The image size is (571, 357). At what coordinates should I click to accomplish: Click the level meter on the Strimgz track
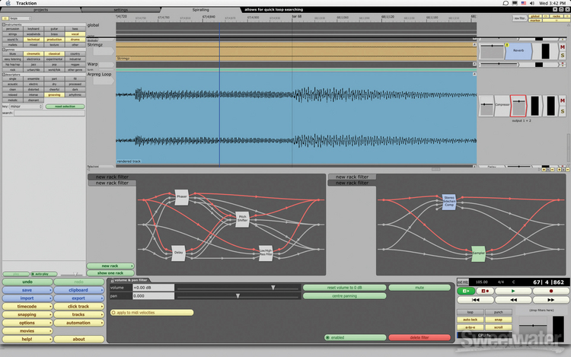tap(546, 51)
